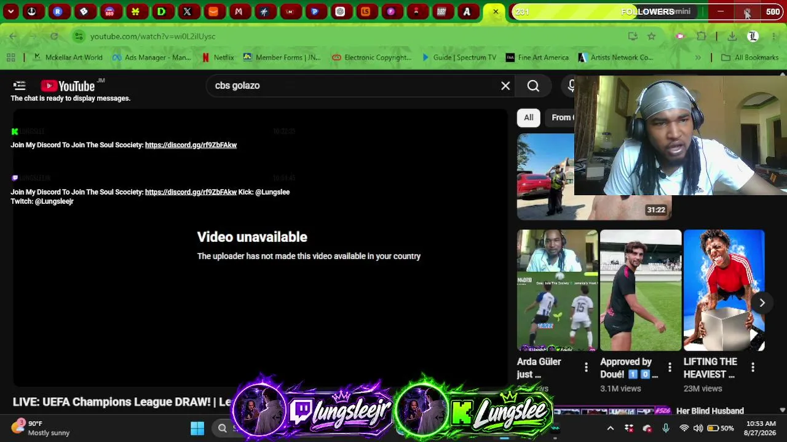The image size is (787, 442).
Task: Switch to the anchor icon browser tab
Action: [x=32, y=12]
